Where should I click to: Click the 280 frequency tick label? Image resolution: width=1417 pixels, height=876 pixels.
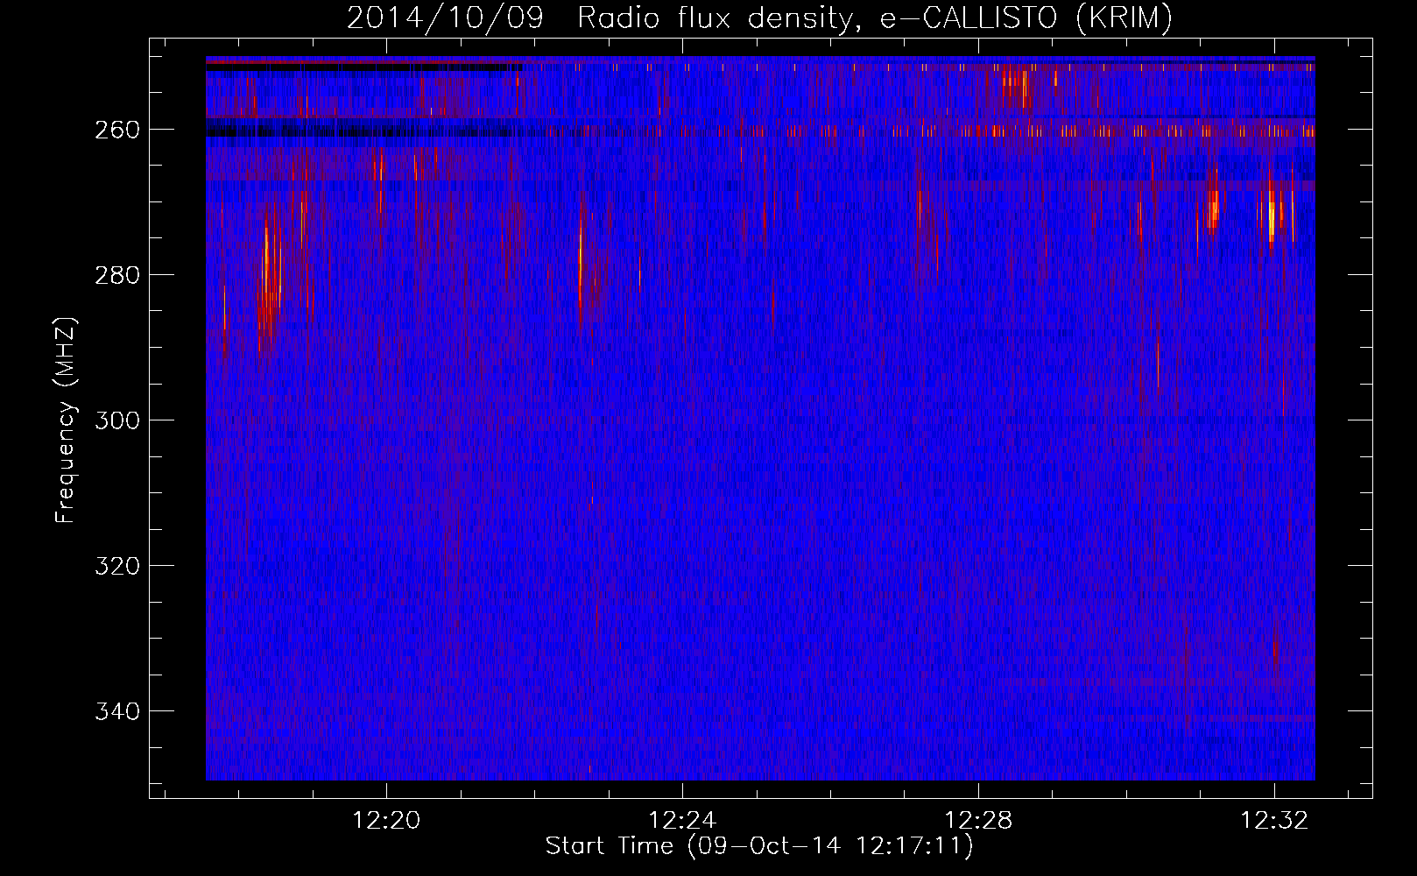[x=117, y=275]
